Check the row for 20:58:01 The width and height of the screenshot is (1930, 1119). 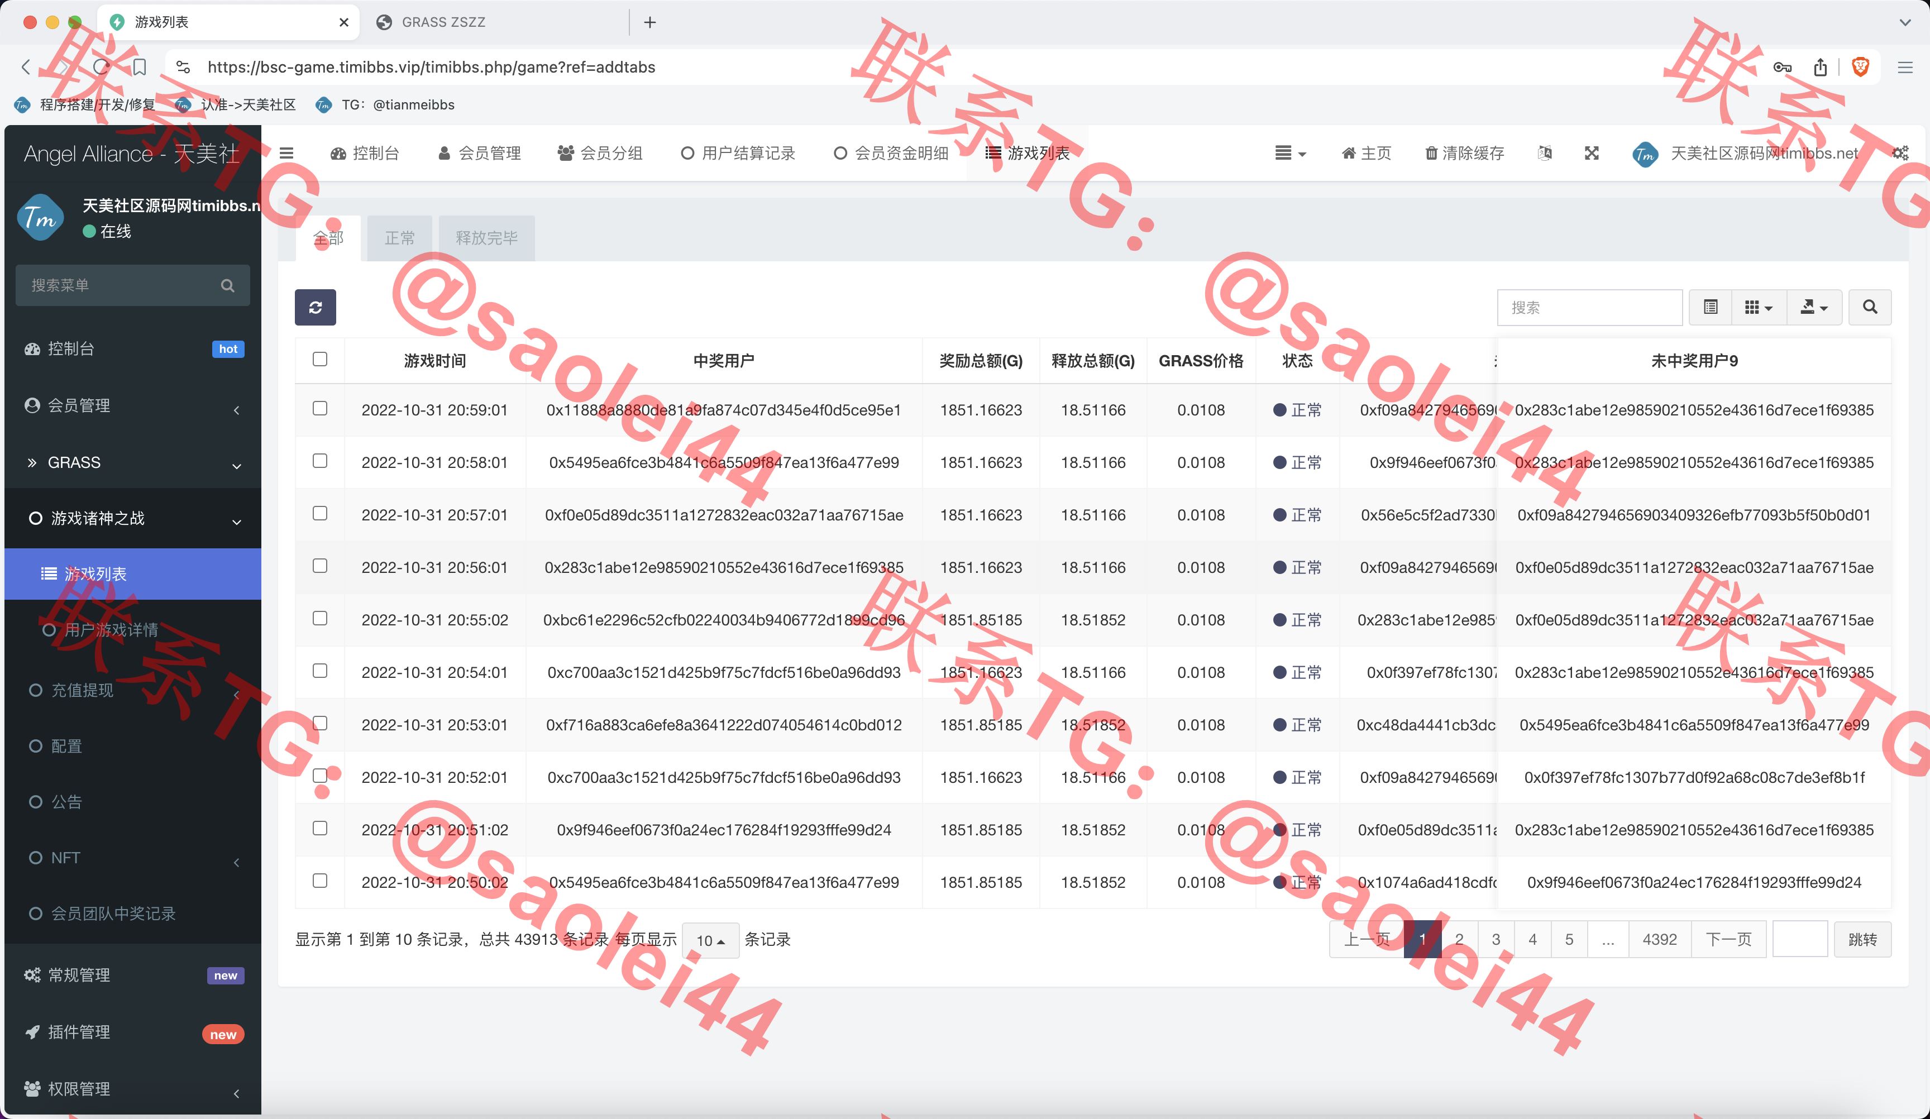pyautogui.click(x=320, y=460)
